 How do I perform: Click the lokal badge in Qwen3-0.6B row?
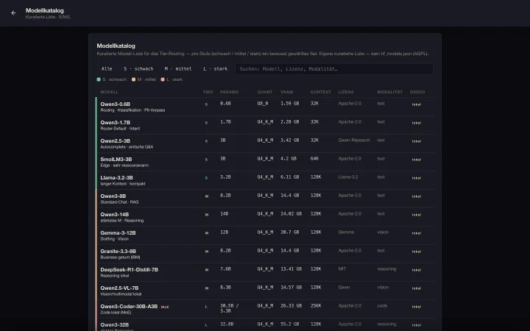click(417, 104)
